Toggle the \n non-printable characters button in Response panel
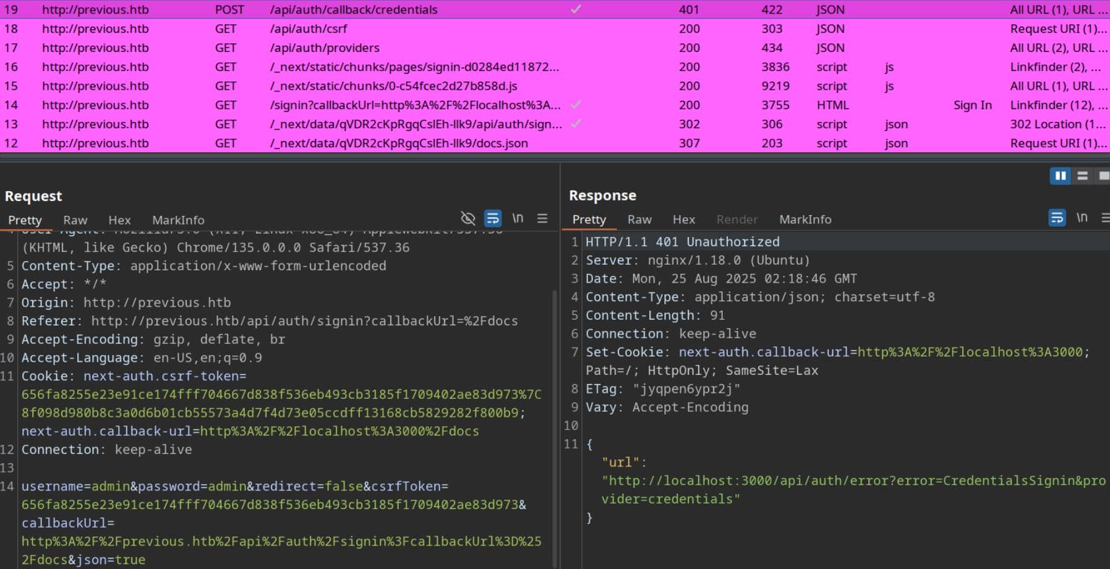The image size is (1110, 569). (1082, 218)
